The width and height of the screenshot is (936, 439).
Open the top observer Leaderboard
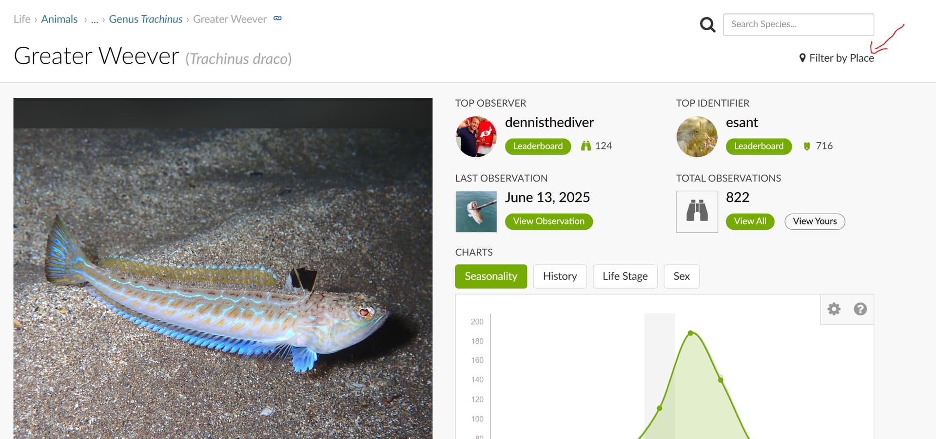[x=538, y=146]
